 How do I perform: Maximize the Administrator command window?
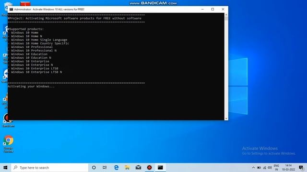point(213,9)
